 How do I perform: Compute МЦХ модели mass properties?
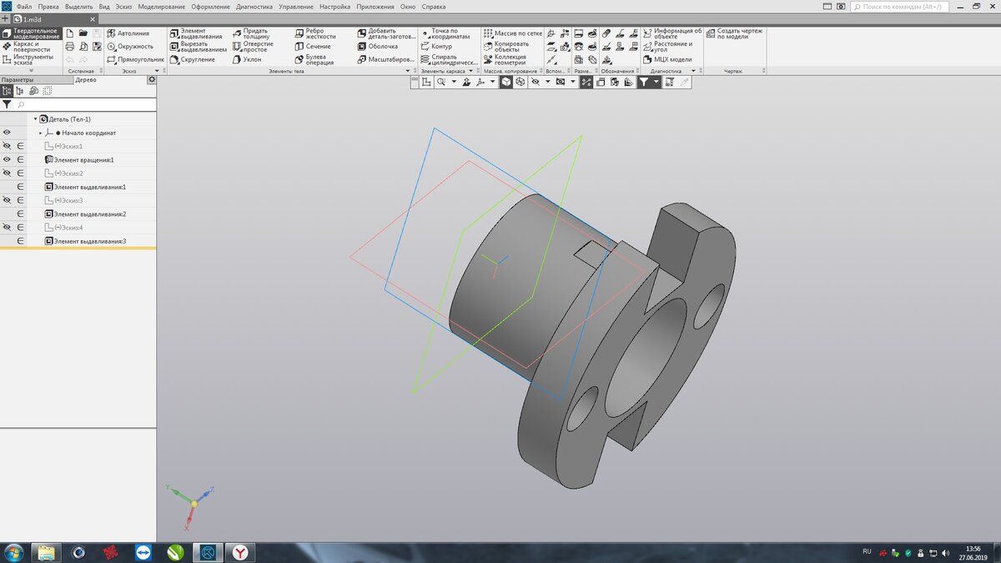[x=667, y=60]
